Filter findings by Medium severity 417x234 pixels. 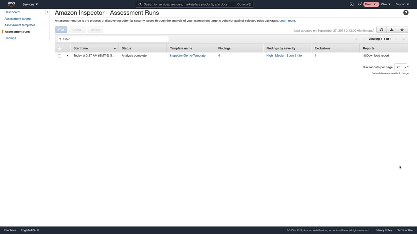point(280,56)
